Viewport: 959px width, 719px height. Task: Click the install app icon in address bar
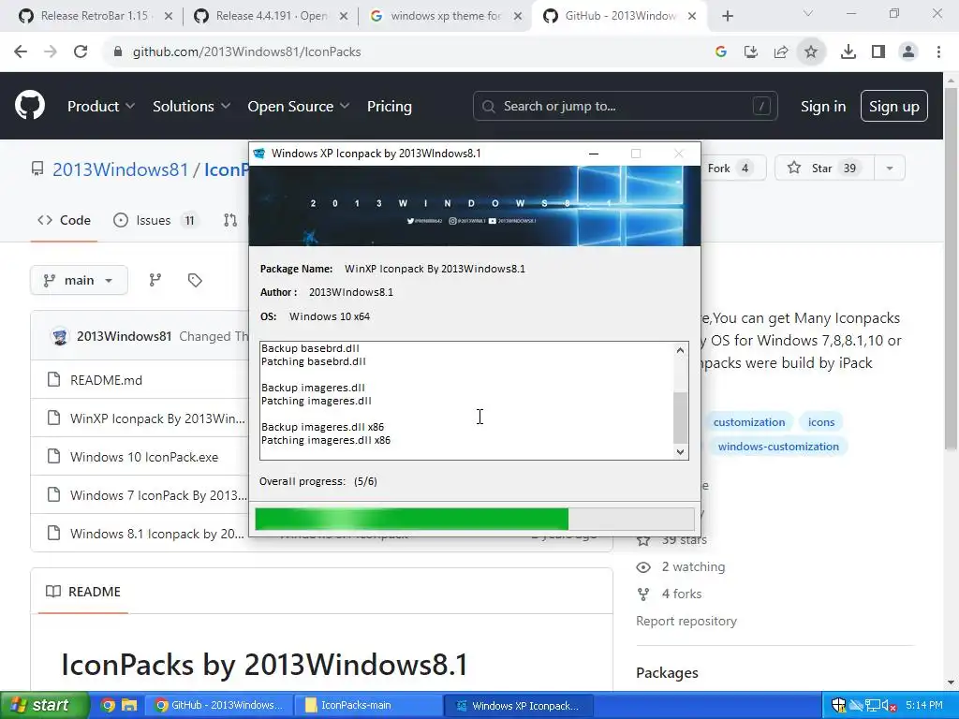pyautogui.click(x=751, y=52)
